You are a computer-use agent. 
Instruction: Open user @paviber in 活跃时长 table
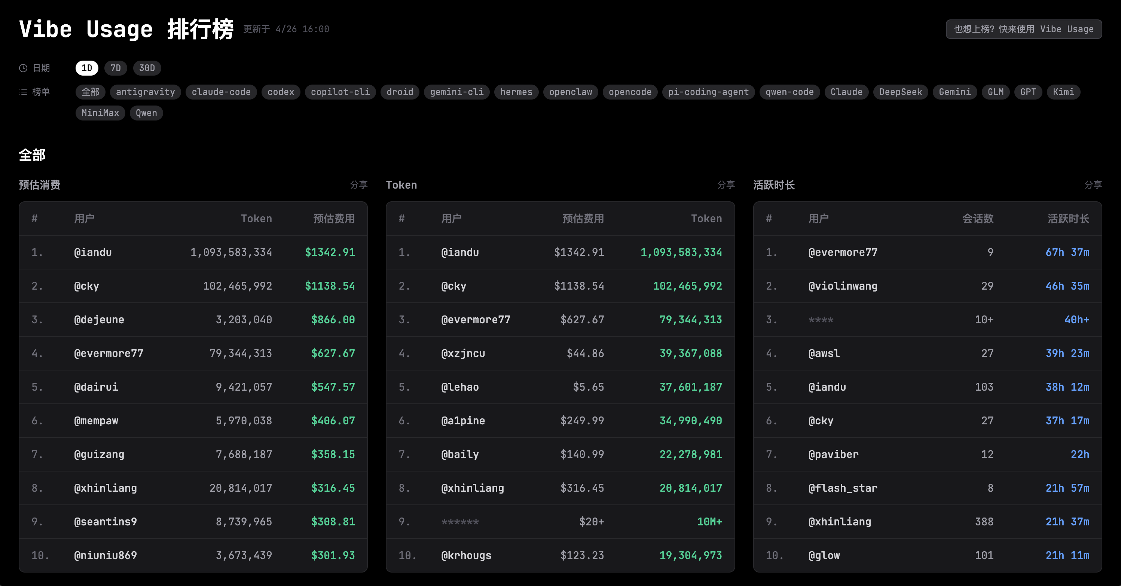(833, 454)
